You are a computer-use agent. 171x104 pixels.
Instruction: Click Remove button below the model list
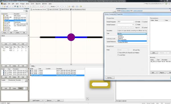tap(49, 101)
